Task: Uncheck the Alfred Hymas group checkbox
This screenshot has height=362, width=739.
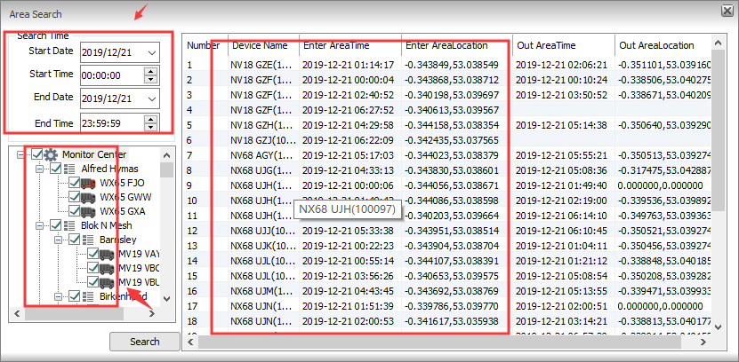Action: coord(56,169)
